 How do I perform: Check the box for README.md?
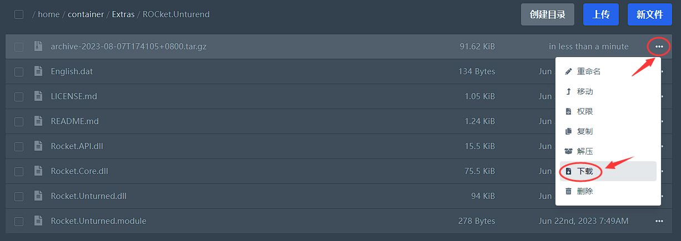point(19,121)
